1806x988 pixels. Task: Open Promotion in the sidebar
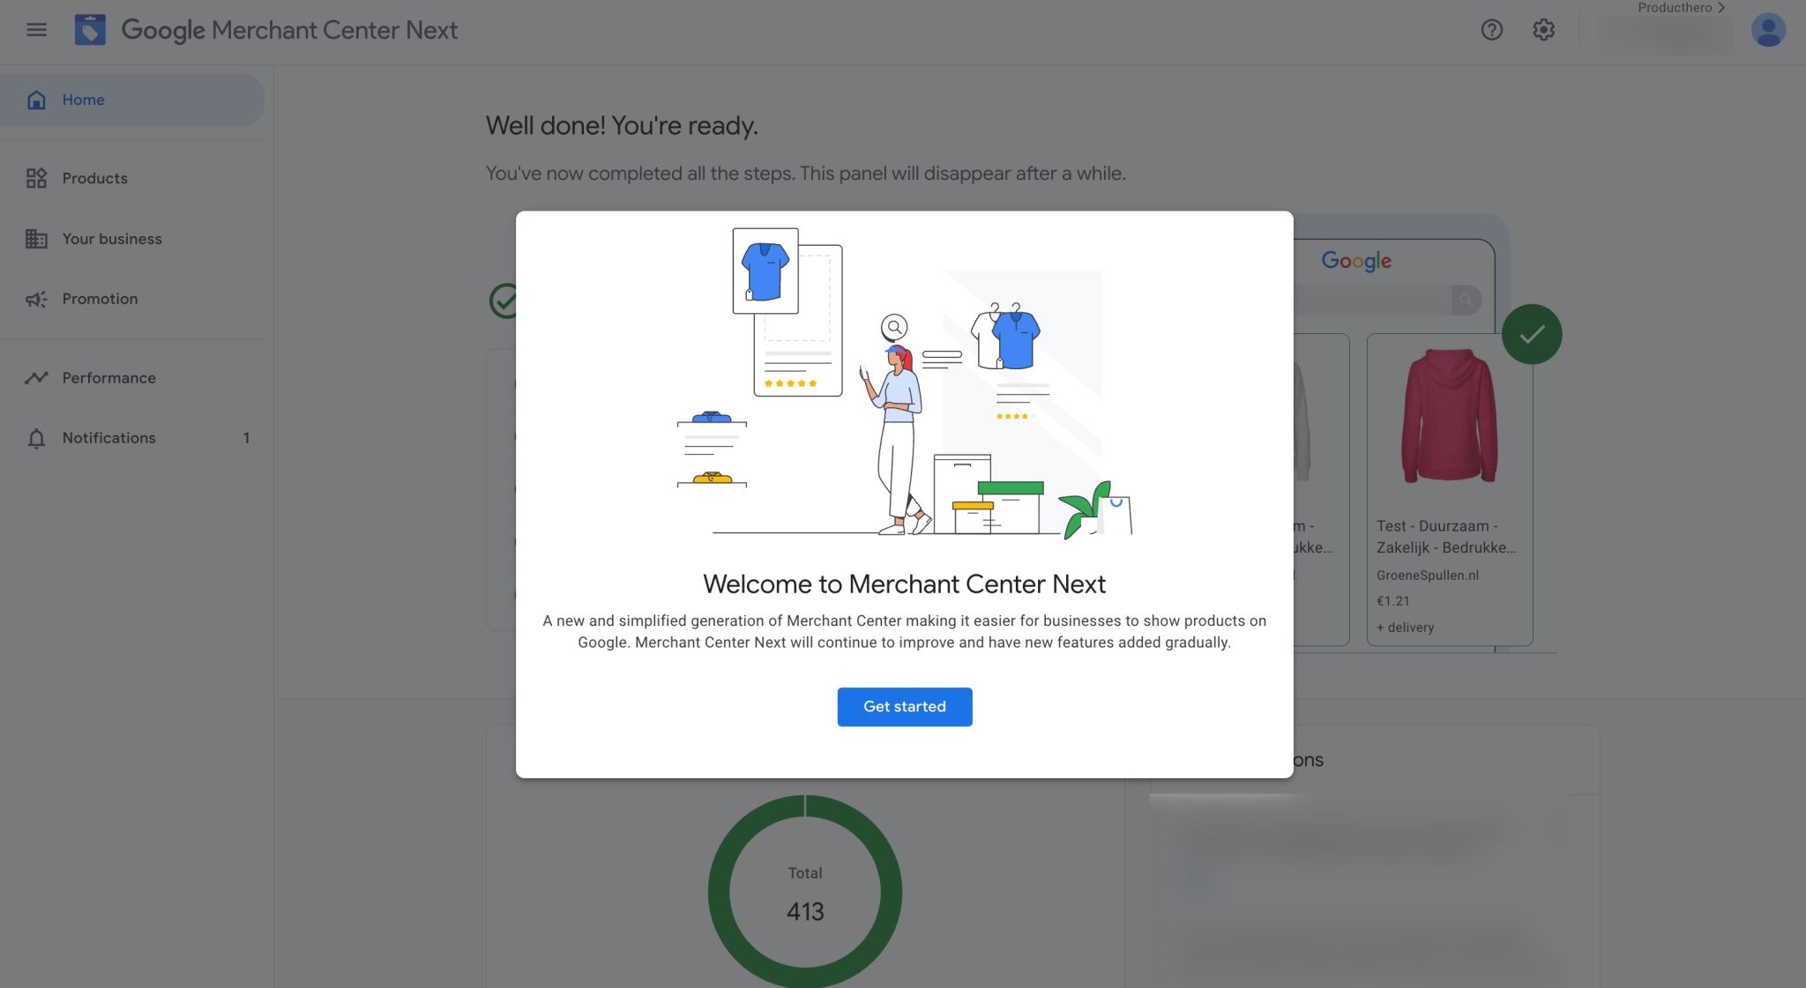pyautogui.click(x=131, y=300)
